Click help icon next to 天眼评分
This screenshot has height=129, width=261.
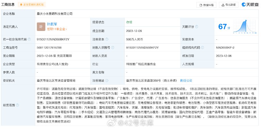coord(197,27)
